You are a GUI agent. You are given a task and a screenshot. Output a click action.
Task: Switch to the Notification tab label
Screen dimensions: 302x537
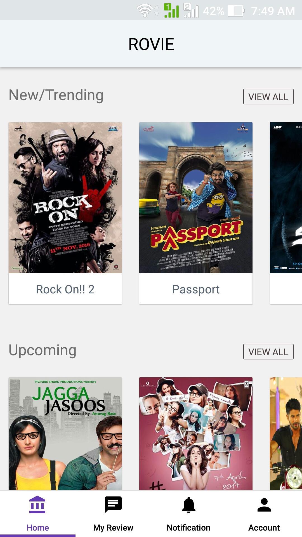coord(188,528)
